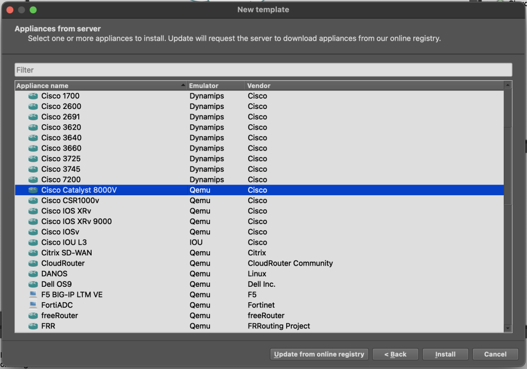Viewport: 527px width, 369px height.
Task: Select the Cisco Catalyst 8000V router icon
Action: pos(33,190)
